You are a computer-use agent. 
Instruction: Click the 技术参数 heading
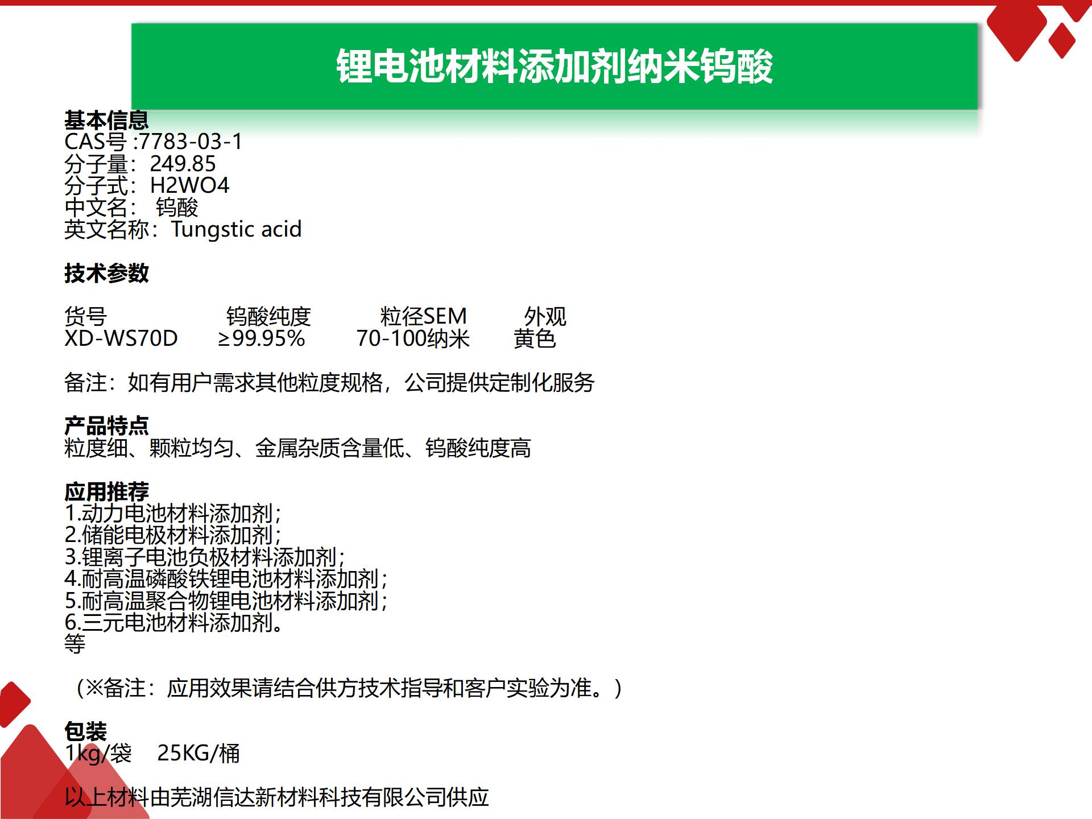pos(106,273)
